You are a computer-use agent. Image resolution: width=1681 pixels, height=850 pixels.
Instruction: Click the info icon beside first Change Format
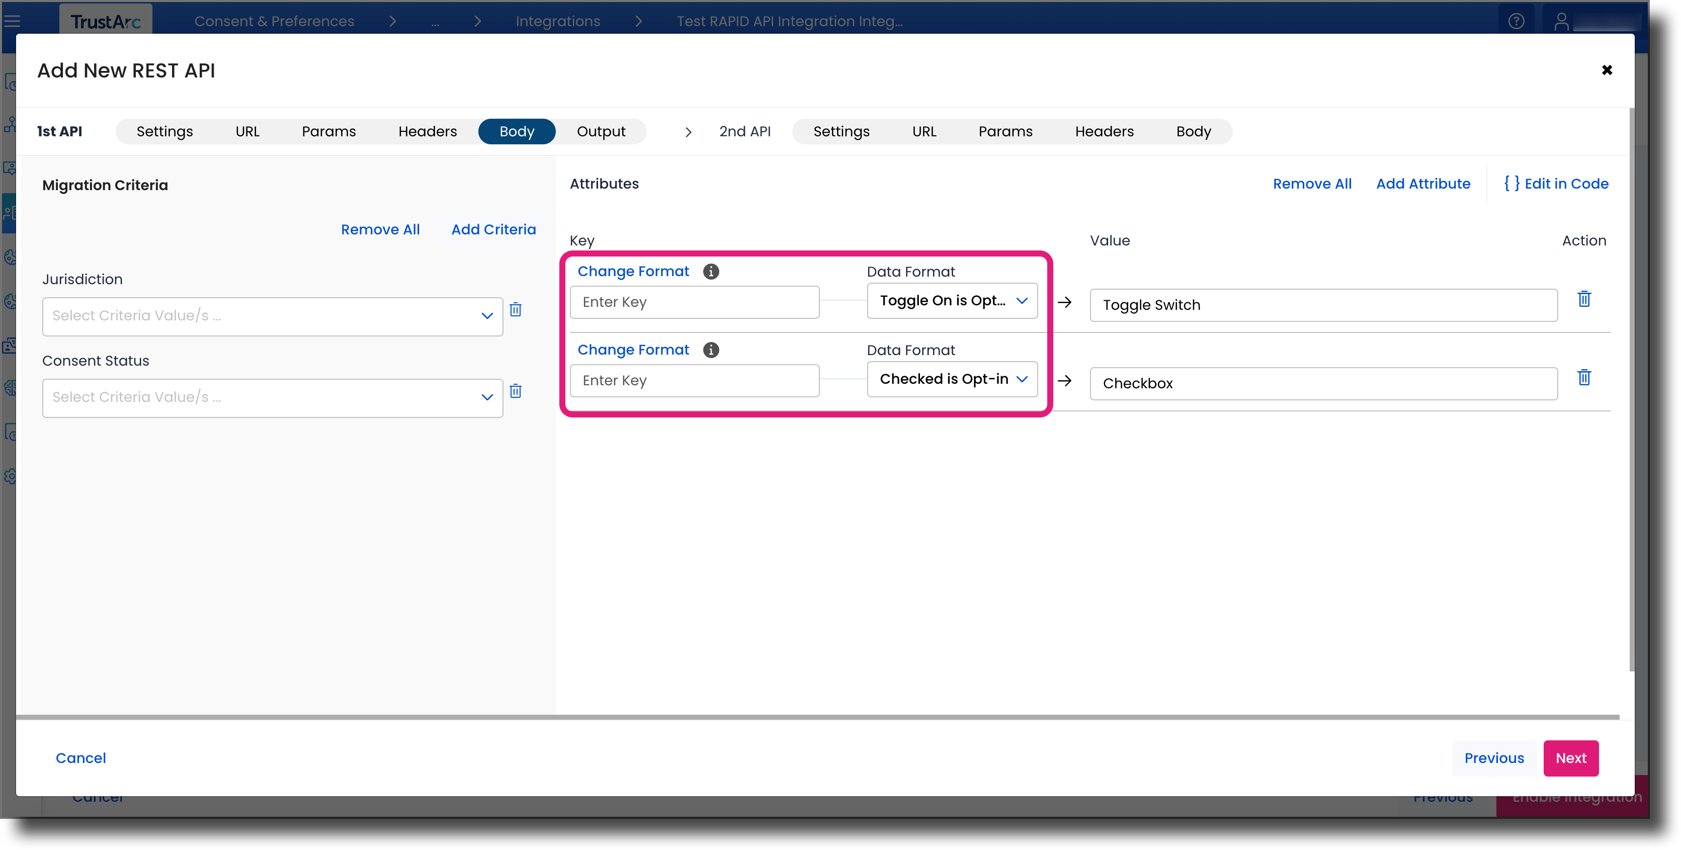coord(711,272)
